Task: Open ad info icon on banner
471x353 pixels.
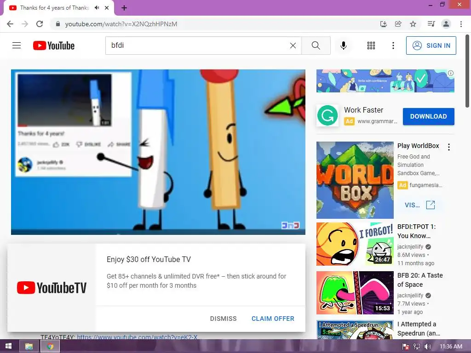Action: (x=451, y=73)
